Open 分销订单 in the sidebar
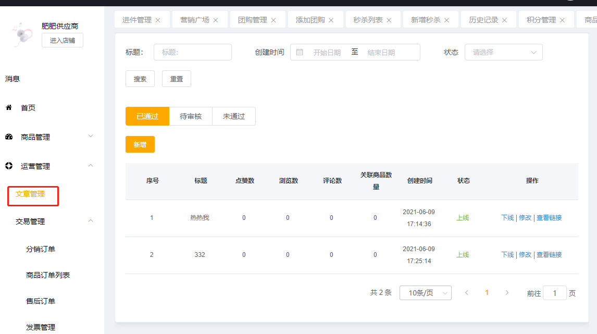This screenshot has width=597, height=334. tap(41, 249)
